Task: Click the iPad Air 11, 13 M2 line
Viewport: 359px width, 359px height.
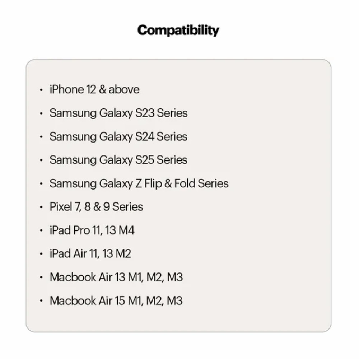Action: pyautogui.click(x=90, y=254)
